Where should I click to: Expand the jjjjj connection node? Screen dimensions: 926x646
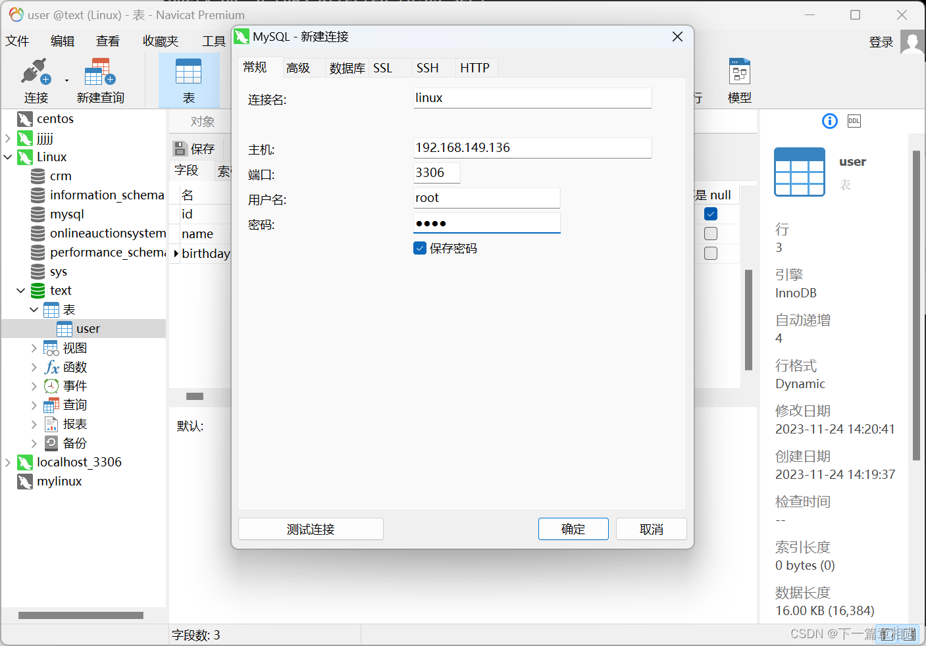coord(8,138)
